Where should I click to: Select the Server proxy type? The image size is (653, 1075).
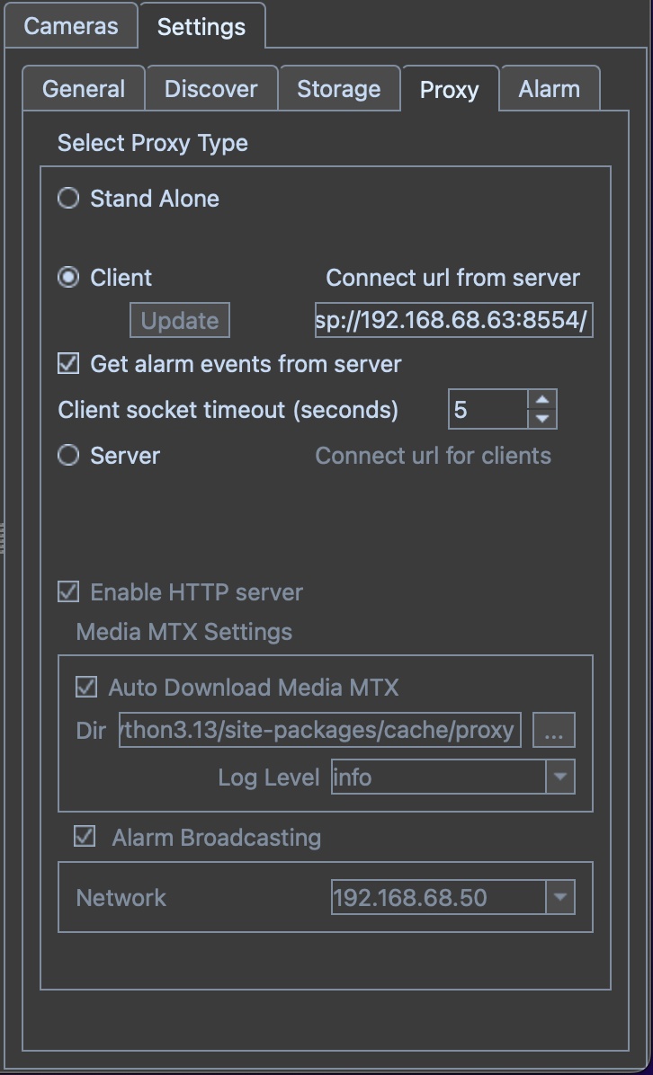[x=68, y=456]
